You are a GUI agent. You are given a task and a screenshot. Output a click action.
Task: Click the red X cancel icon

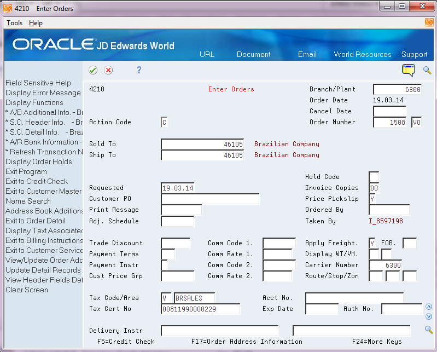tap(108, 70)
